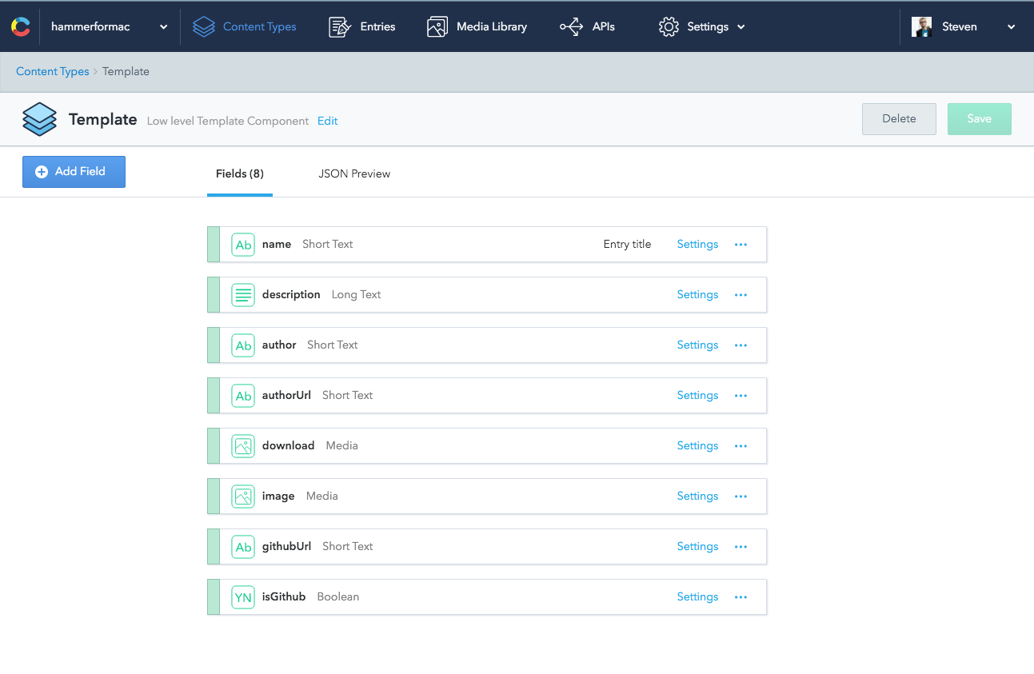Open more actions for isGithub field
This screenshot has height=674, width=1034.
[x=741, y=597]
